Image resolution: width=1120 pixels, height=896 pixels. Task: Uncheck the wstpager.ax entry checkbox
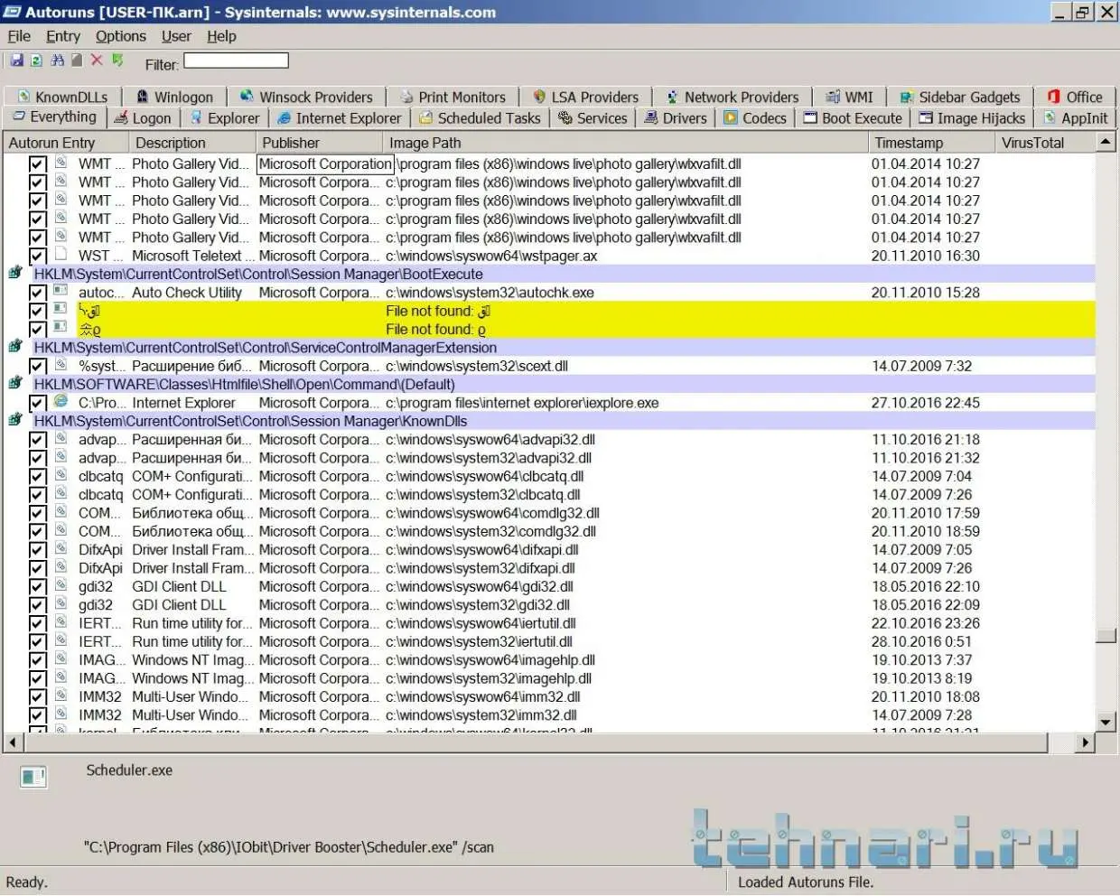point(37,257)
